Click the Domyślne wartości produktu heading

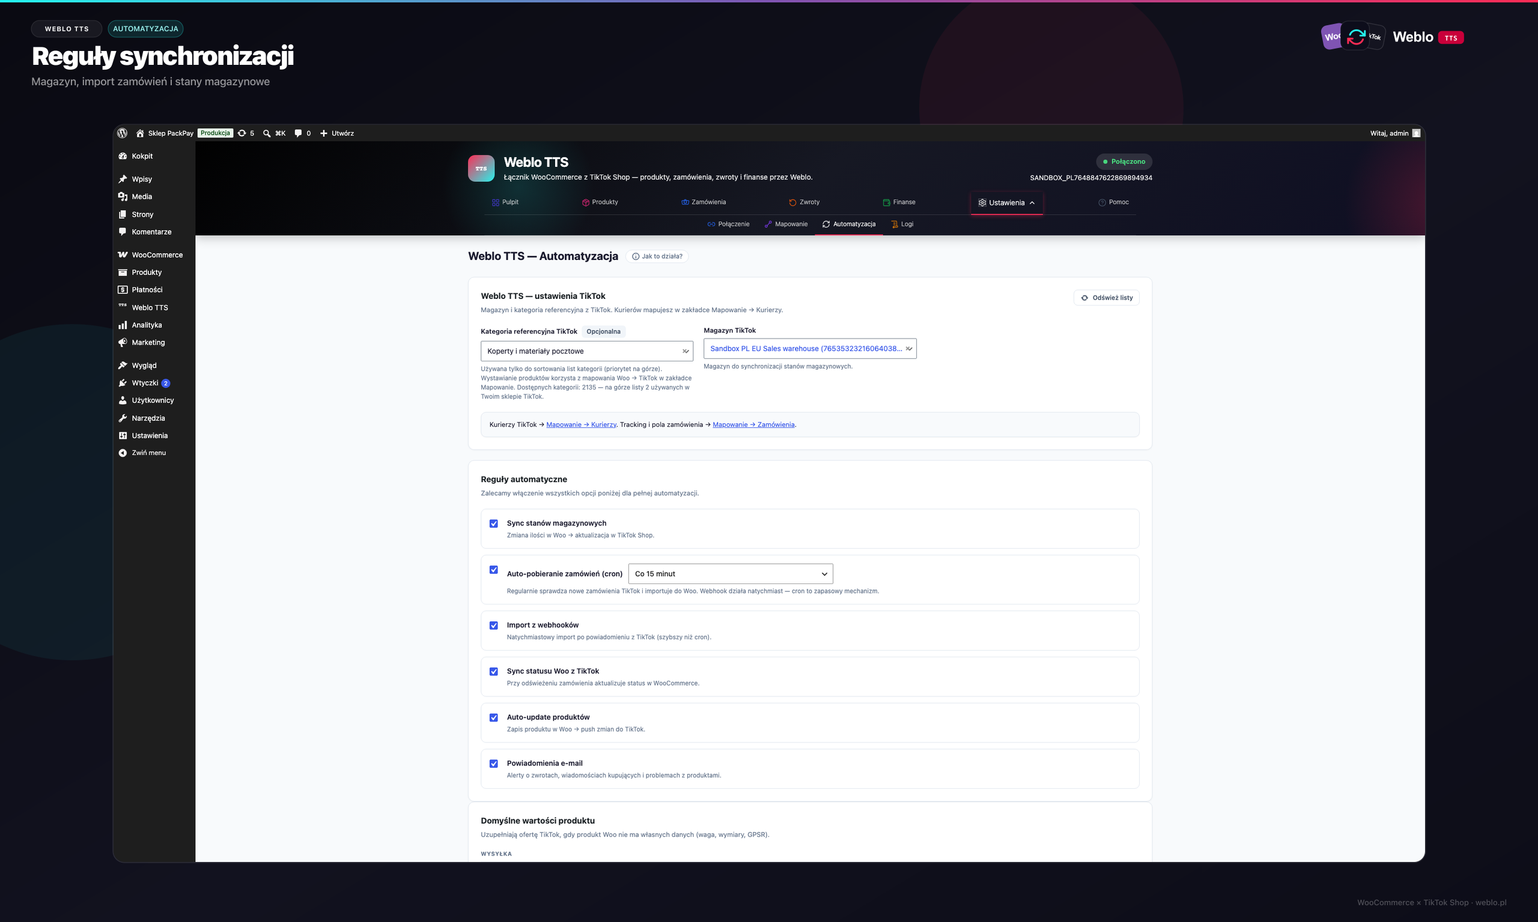[538, 821]
